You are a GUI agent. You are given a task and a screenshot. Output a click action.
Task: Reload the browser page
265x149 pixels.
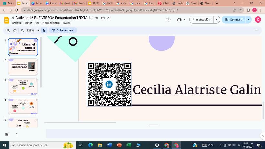pos(16,10)
